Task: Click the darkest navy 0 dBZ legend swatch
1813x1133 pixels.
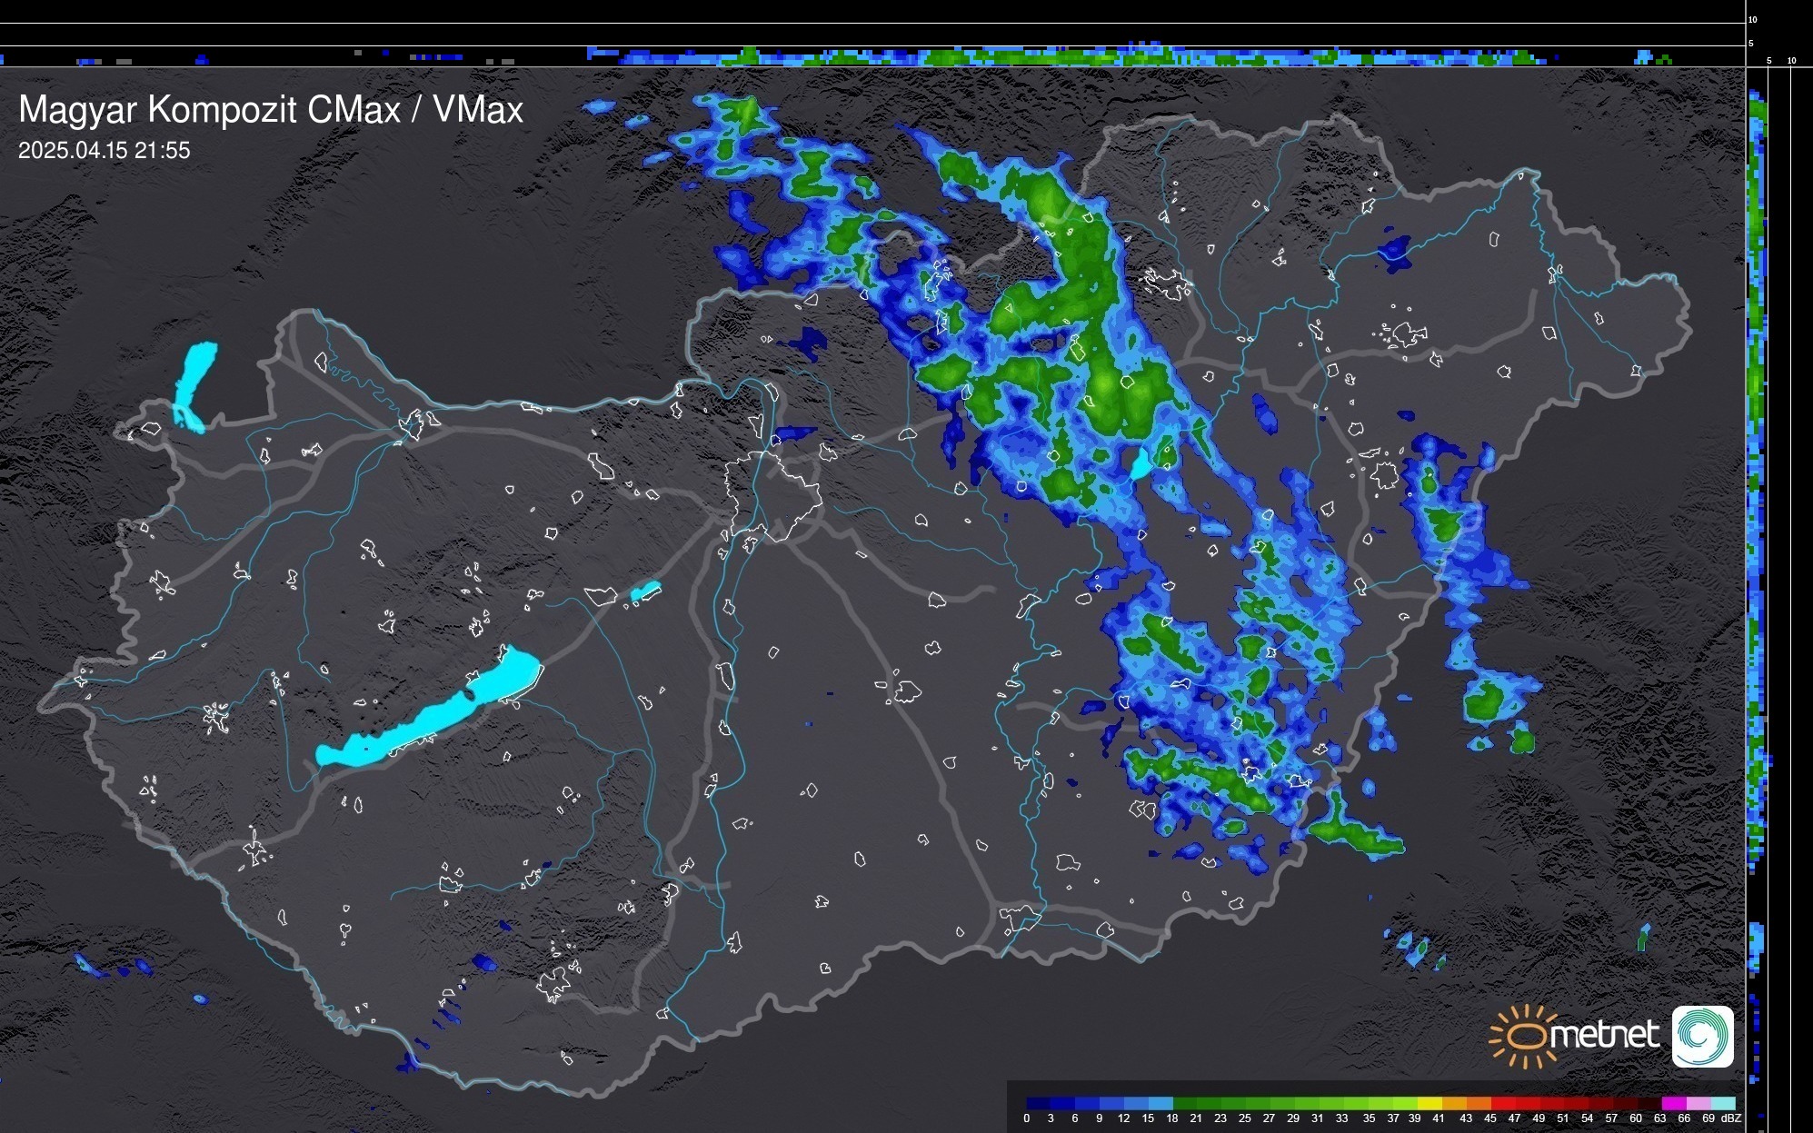Action: click(1038, 1103)
